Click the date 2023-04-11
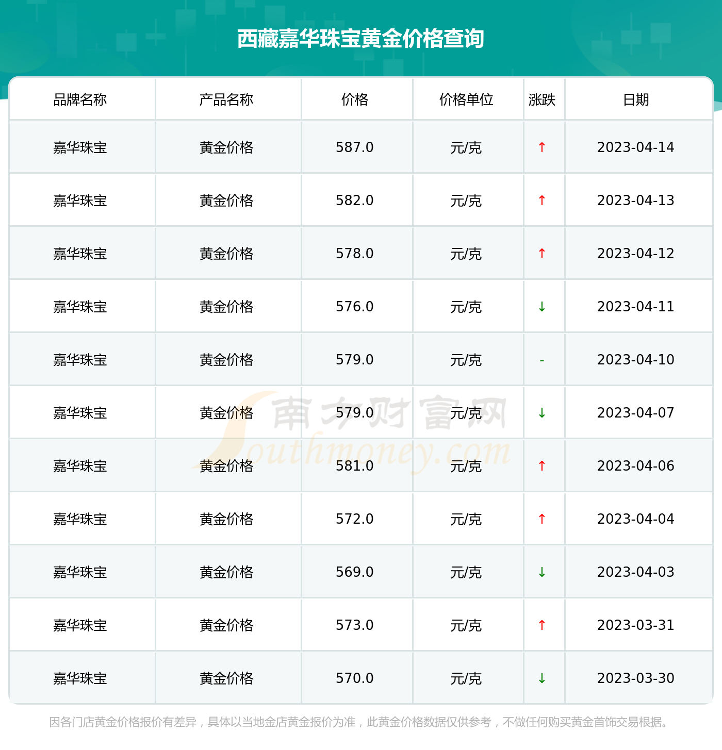 tap(636, 307)
